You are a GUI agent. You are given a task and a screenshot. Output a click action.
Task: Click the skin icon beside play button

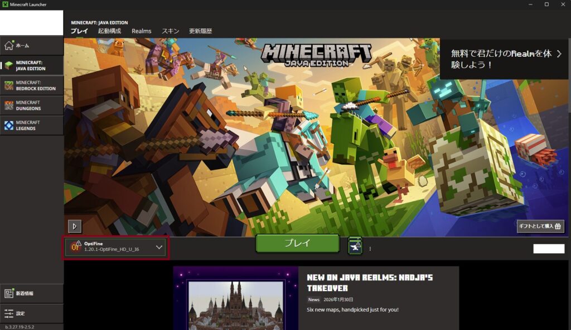pyautogui.click(x=355, y=245)
